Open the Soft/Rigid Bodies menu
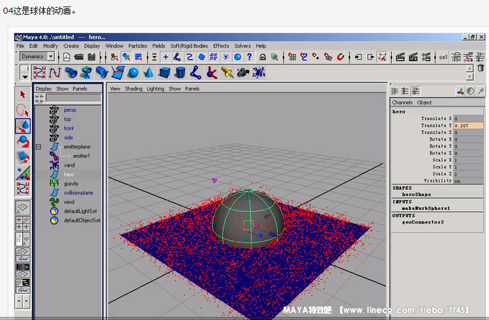The image size is (489, 320). pyautogui.click(x=189, y=46)
